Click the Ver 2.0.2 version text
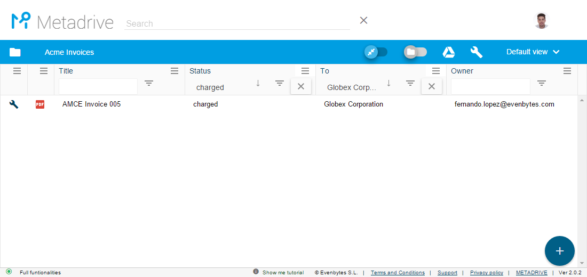This screenshot has width=587, height=277. click(570, 273)
